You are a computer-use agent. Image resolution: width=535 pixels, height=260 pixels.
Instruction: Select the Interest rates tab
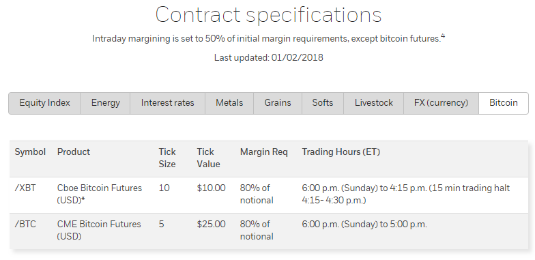pos(168,103)
